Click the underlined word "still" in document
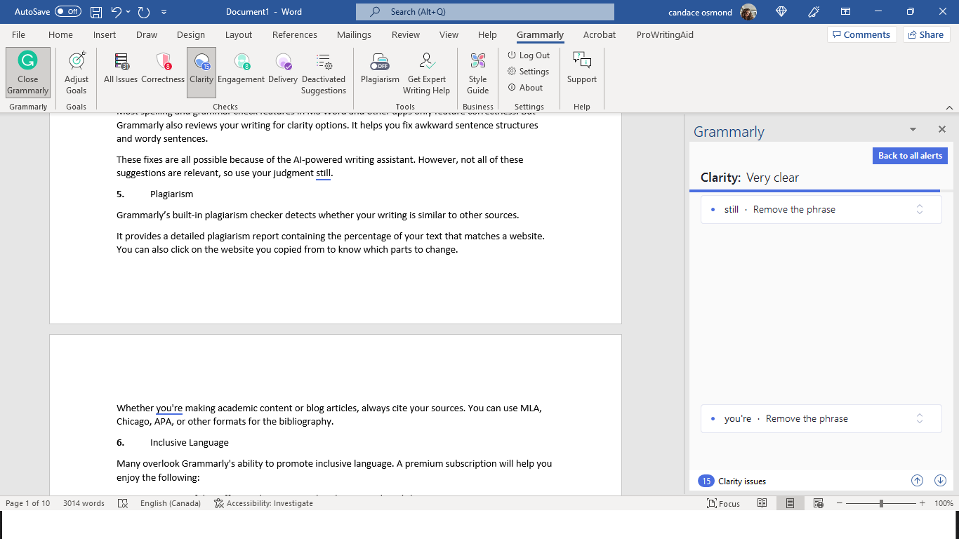The image size is (959, 539). click(x=323, y=173)
